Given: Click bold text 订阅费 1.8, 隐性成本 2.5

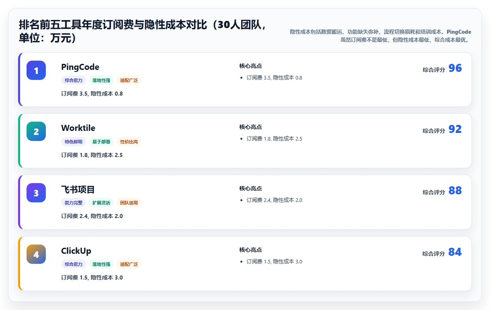Looking at the screenshot, I should [92, 155].
